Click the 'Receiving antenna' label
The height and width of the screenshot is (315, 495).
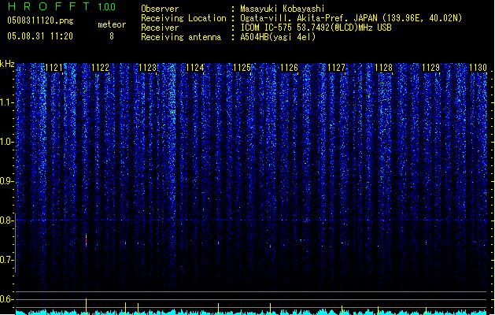point(181,37)
